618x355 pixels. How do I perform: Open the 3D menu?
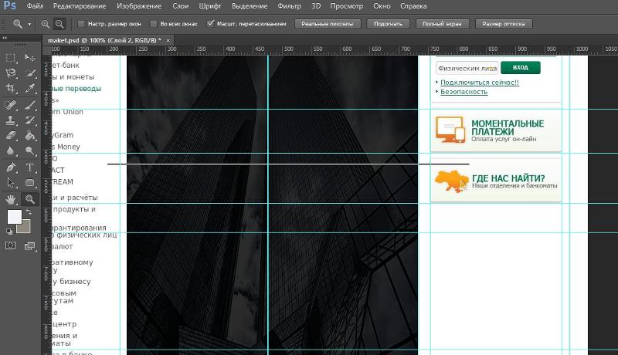[x=316, y=6]
